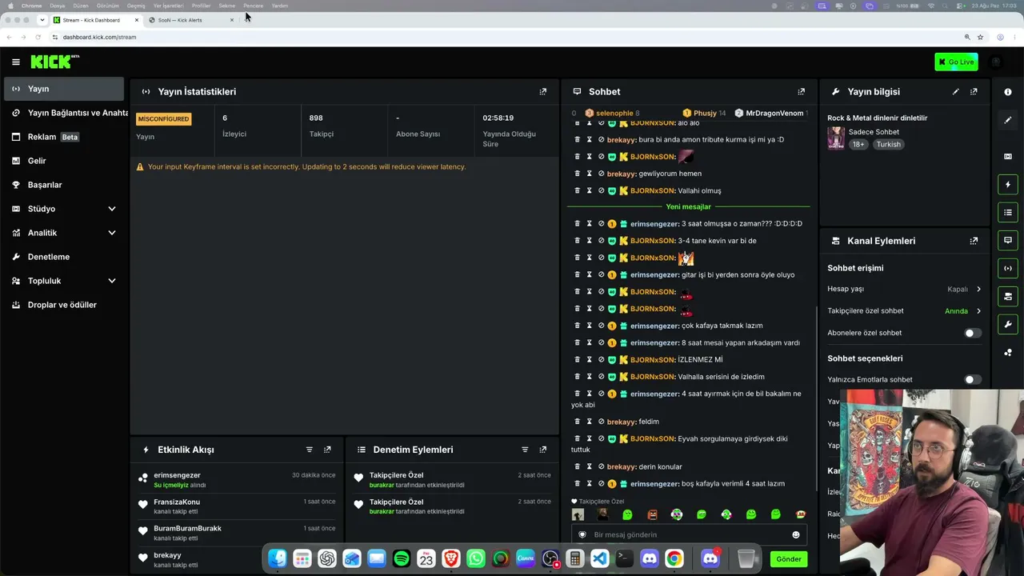
Task: Open Gelir in the sidebar
Action: point(64,161)
